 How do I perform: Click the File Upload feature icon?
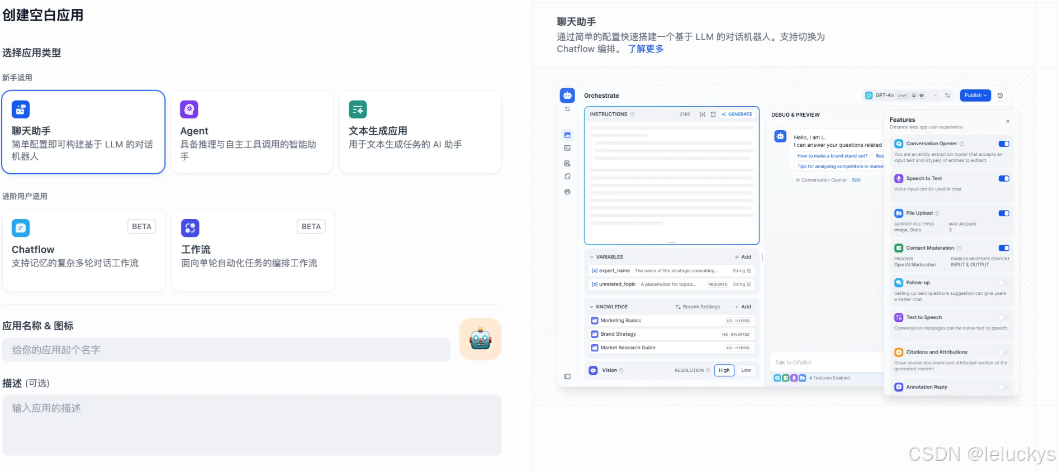tap(899, 213)
